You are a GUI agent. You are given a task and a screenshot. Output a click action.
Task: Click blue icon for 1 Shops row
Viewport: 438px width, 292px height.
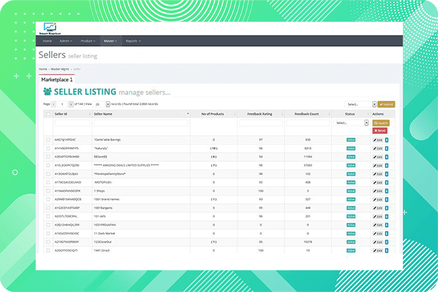pyautogui.click(x=387, y=191)
